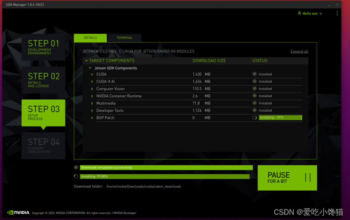Click the copyright 2022 NVIDIA Corporation text
This screenshot has width=350, height=220.
coord(72,213)
